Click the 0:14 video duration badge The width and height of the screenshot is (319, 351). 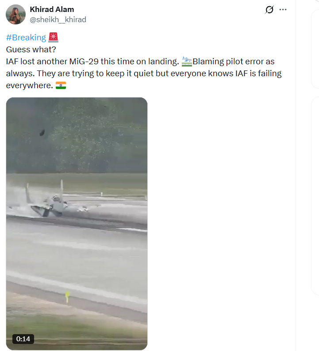pos(23,339)
